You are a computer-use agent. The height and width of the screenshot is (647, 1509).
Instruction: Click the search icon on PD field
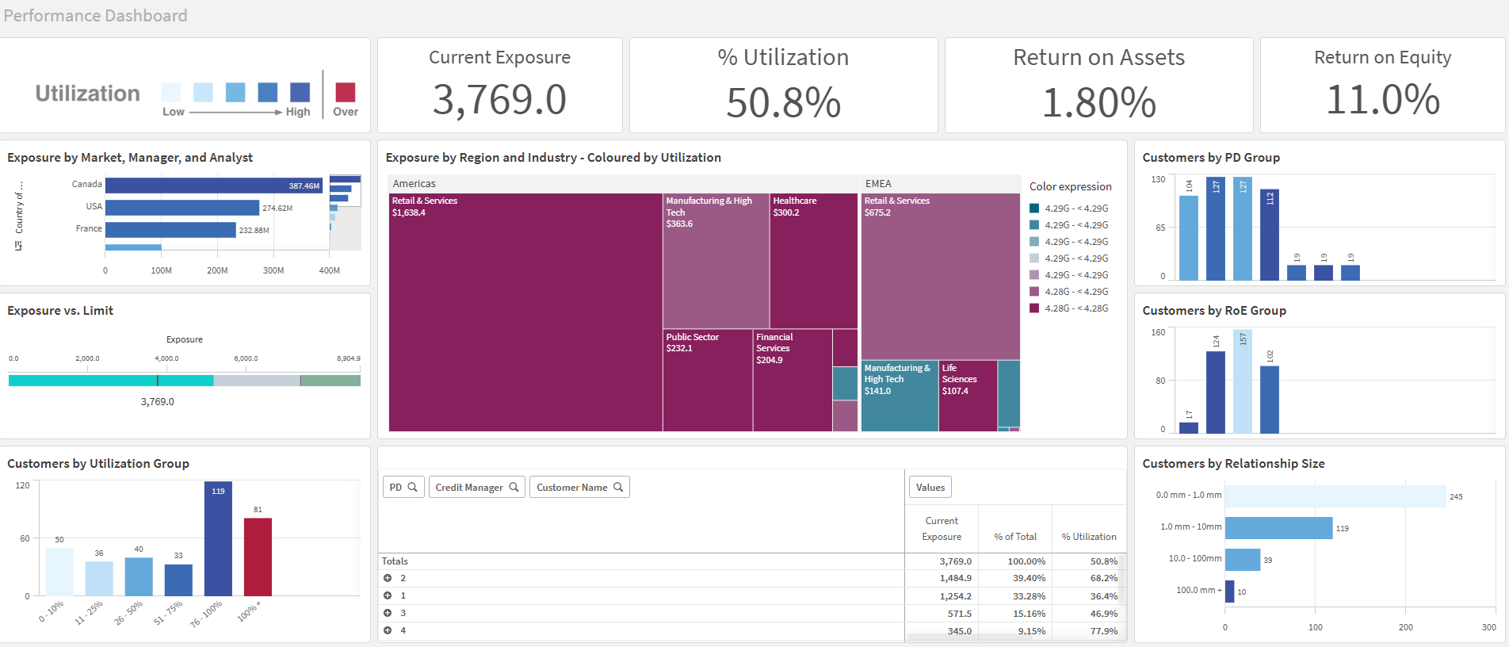(412, 487)
